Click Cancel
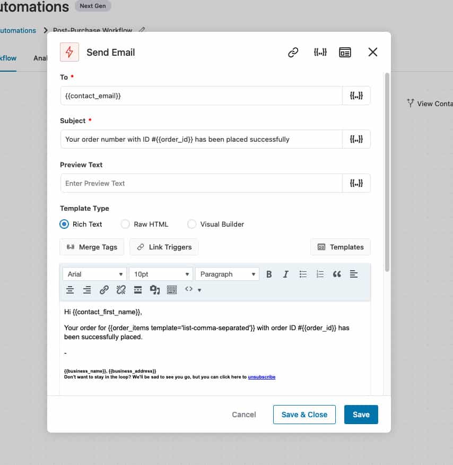453x465 pixels. click(244, 414)
